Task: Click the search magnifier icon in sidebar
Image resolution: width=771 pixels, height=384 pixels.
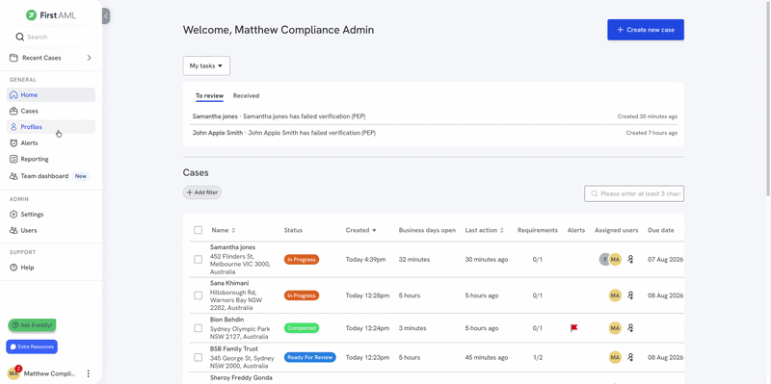Action: (x=19, y=37)
